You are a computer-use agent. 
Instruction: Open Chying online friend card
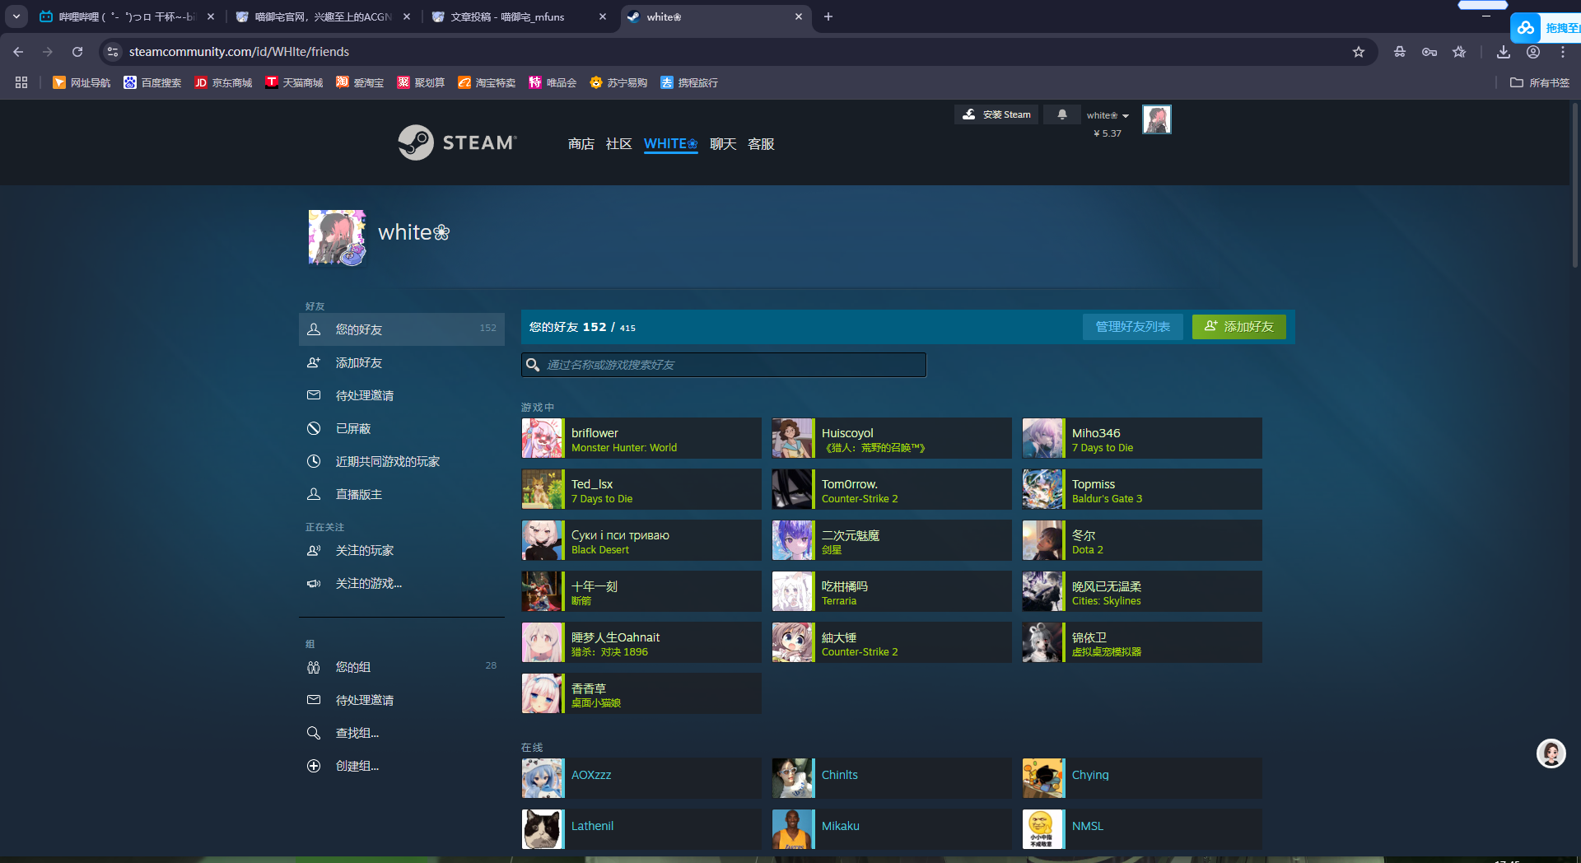point(1142,778)
